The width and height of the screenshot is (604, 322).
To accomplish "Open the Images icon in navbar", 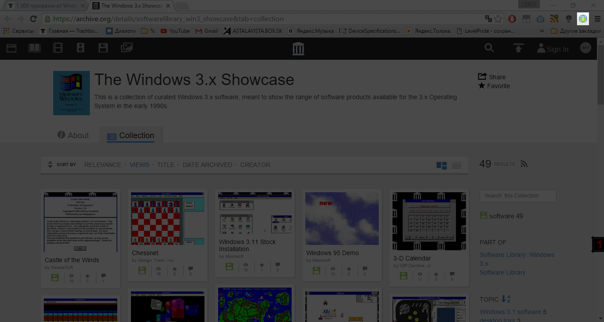I will 127,48.
